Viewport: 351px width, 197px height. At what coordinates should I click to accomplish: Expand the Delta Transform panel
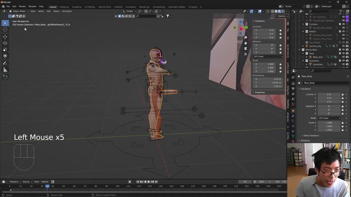click(x=311, y=136)
